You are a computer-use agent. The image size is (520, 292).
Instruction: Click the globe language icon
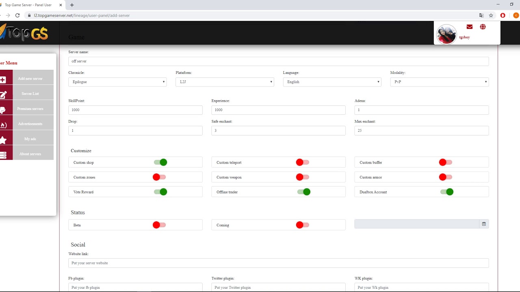point(483,27)
